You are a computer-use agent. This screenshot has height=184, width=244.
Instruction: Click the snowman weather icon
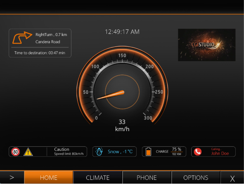[99, 152]
